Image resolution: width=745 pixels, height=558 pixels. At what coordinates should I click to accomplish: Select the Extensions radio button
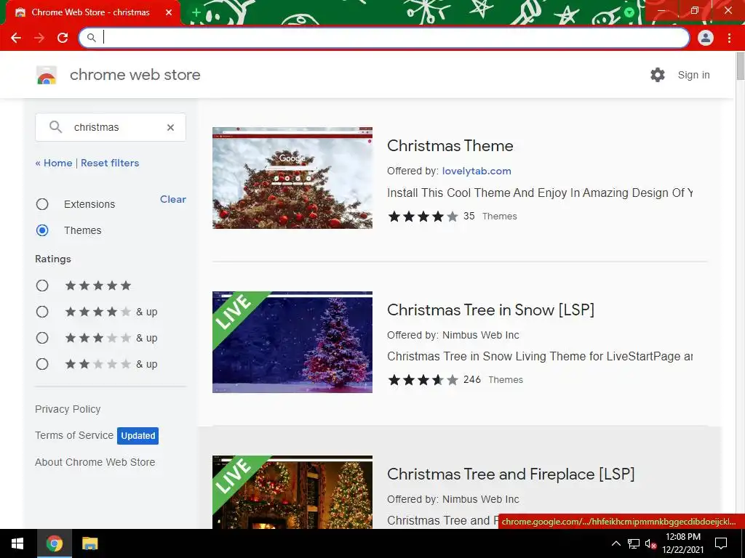pyautogui.click(x=42, y=204)
